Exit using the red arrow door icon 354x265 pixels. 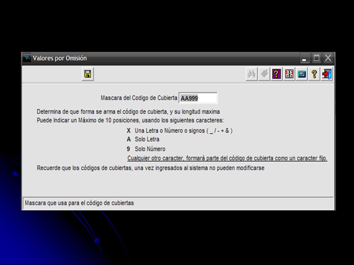pos(327,74)
